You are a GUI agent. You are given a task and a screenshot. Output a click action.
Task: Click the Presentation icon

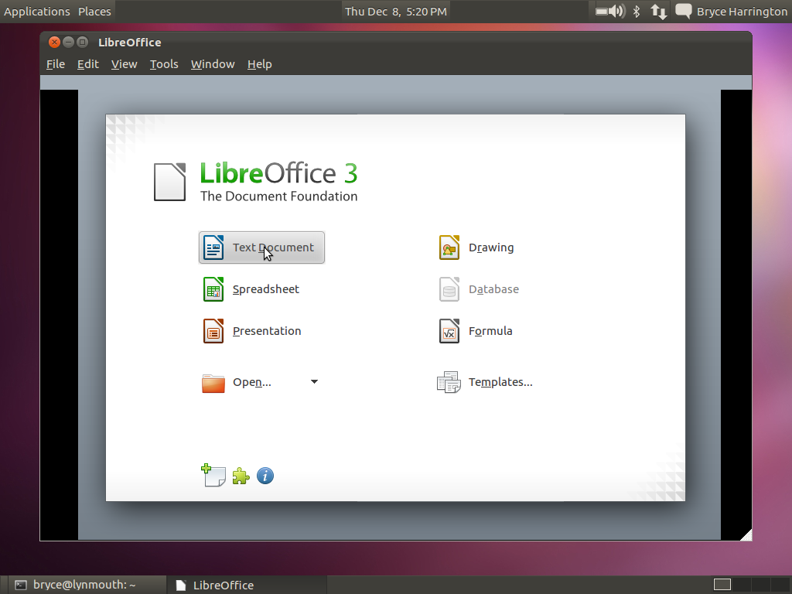coord(213,331)
